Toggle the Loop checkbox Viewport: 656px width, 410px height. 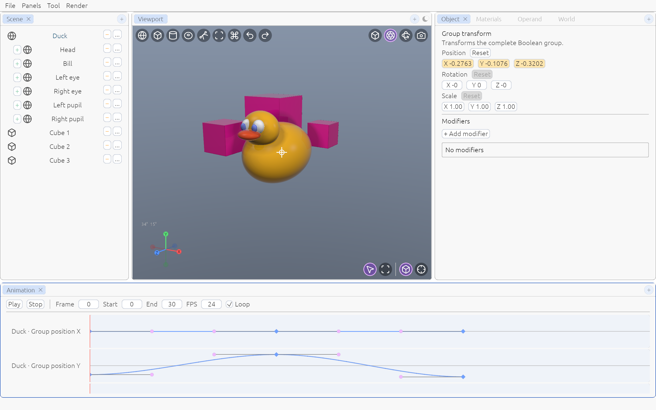pos(229,304)
